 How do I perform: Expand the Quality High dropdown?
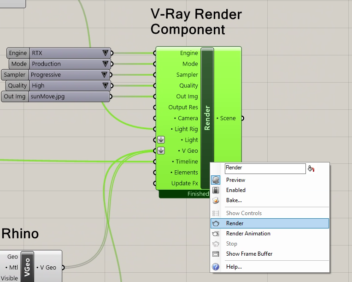point(105,85)
